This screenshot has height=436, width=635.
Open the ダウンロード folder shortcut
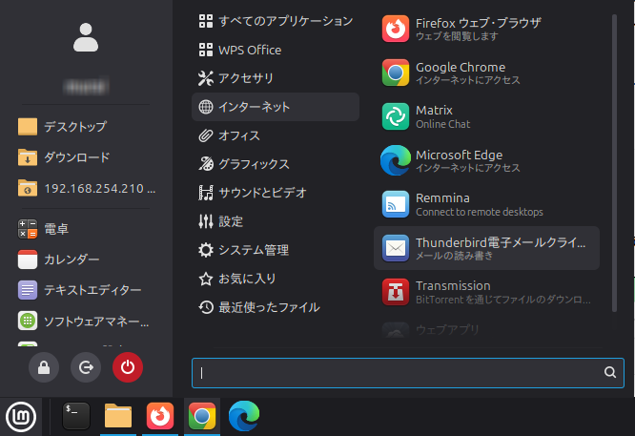click(76, 157)
